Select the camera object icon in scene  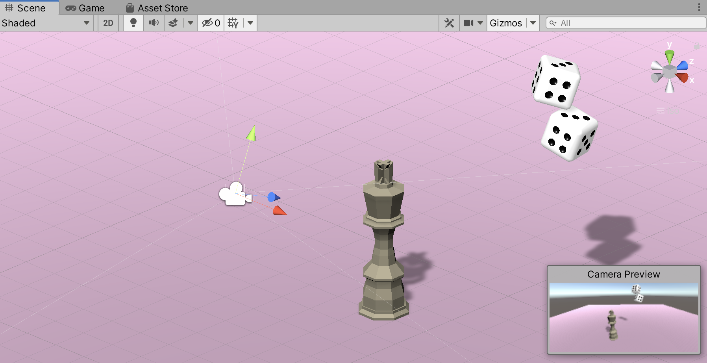point(235,194)
